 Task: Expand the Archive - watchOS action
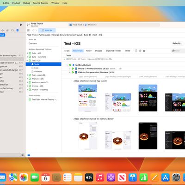click(27, 90)
